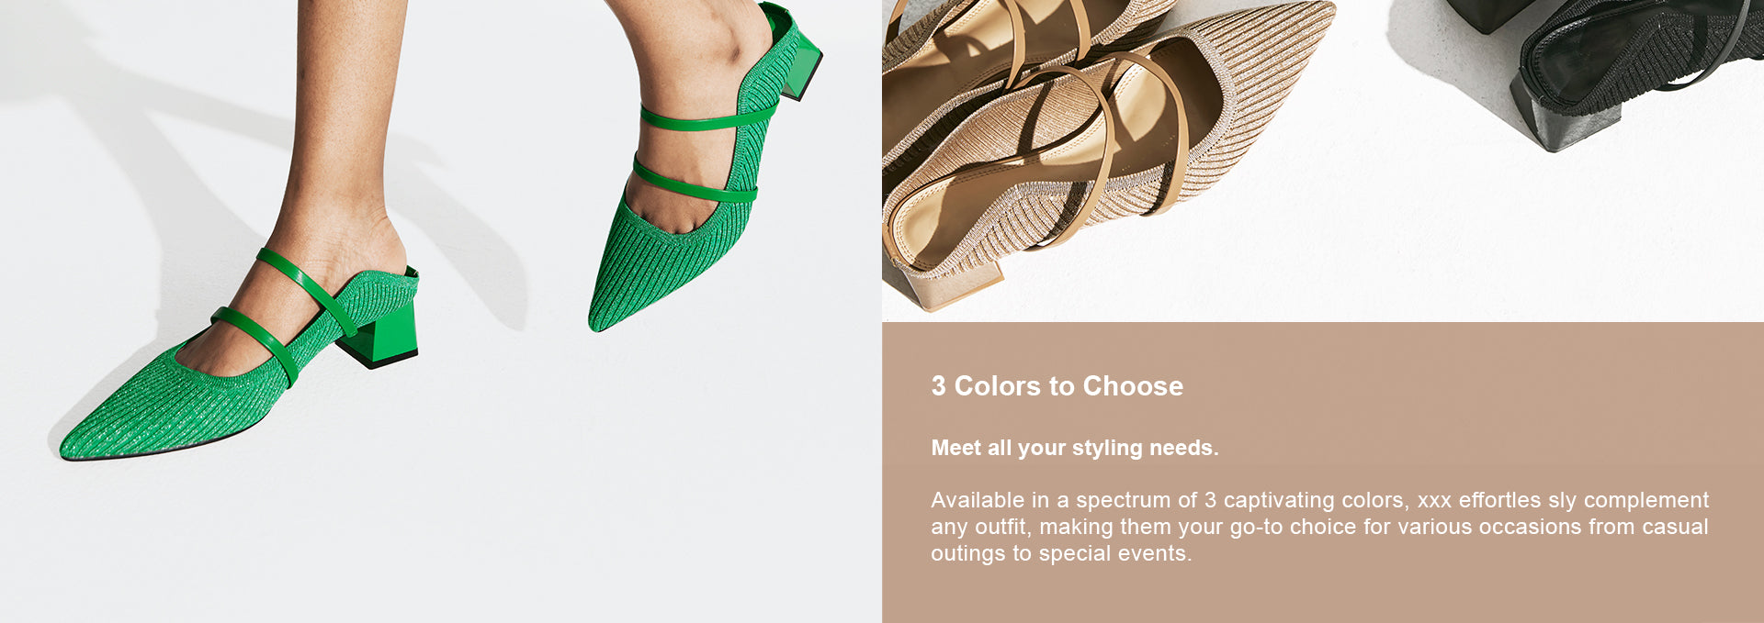
Task: Select the black knit shoe in the corner
Action: (x=1608, y=64)
